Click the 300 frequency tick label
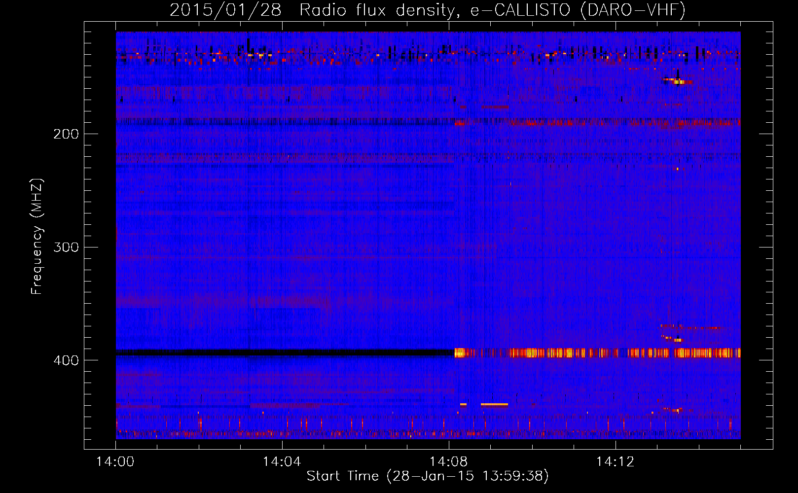798x493 pixels. pos(66,247)
